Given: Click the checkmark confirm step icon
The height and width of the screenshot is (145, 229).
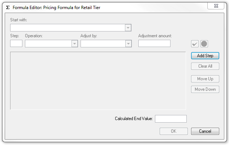Looking at the screenshot, I should click(x=195, y=44).
